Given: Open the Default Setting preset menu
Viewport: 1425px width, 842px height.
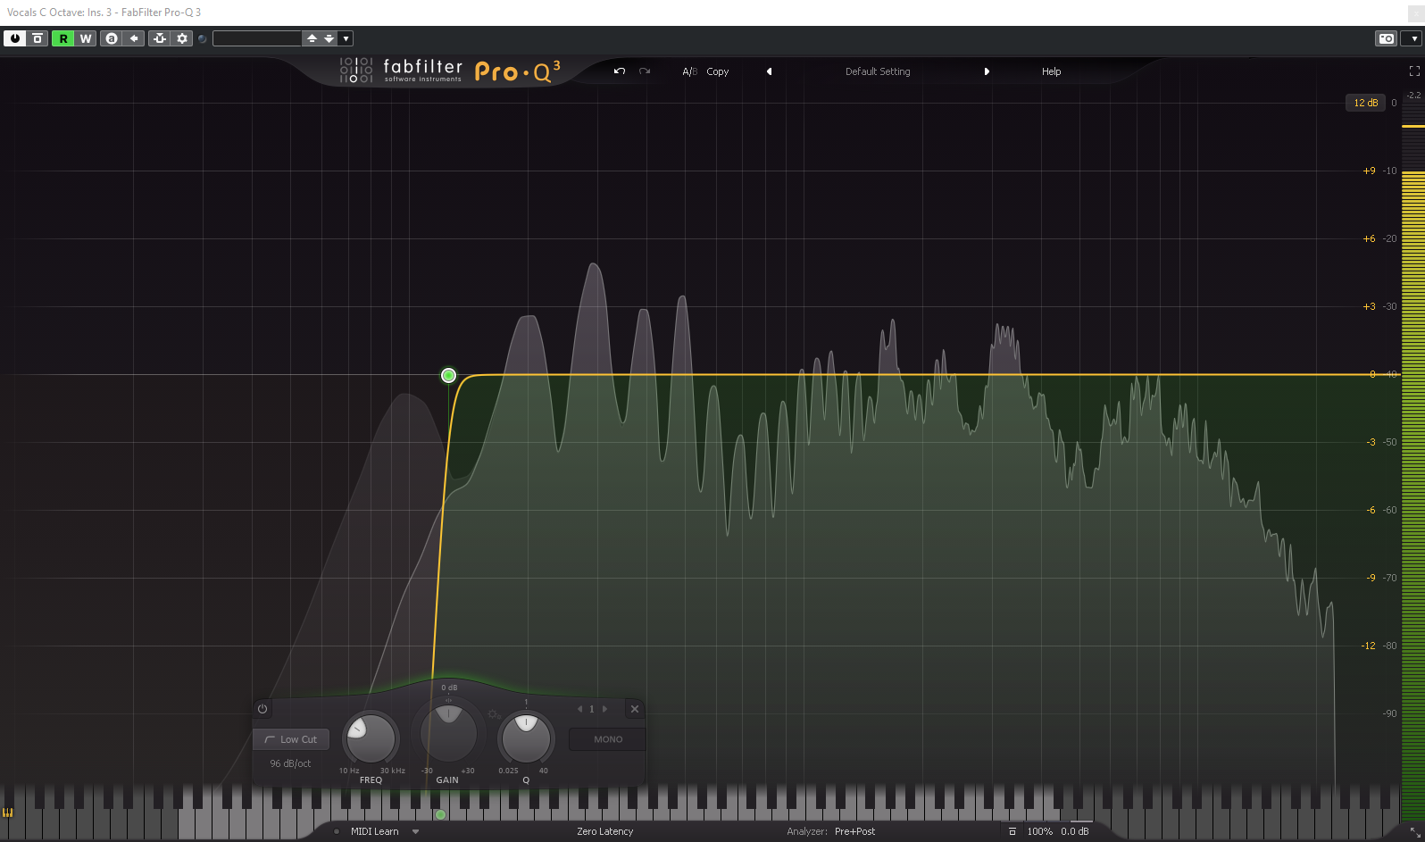Looking at the screenshot, I should [x=878, y=71].
